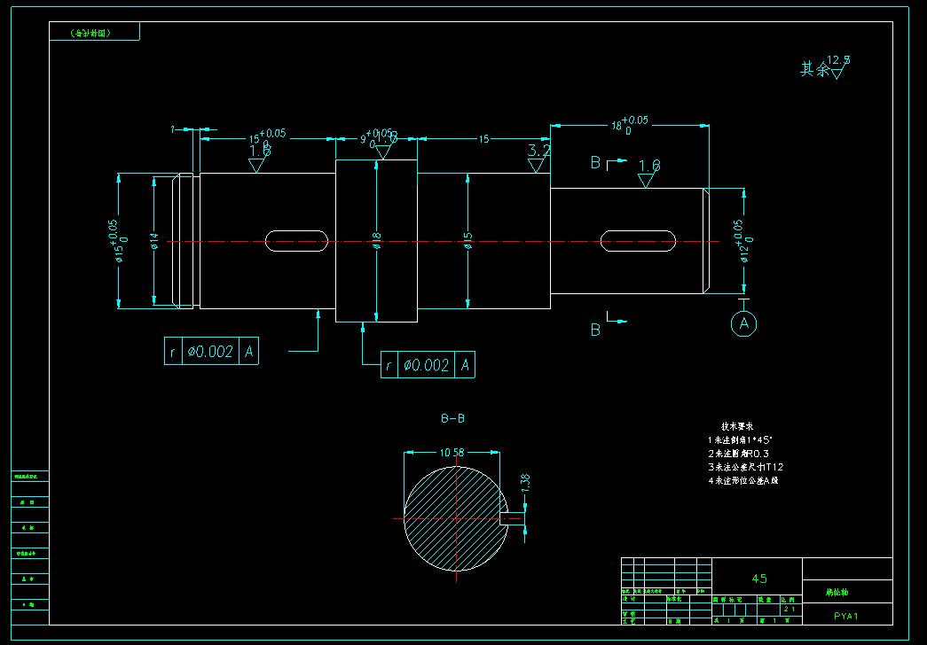927x645 pixels.
Task: Click the 'B-B' section view title
Action: (x=453, y=418)
